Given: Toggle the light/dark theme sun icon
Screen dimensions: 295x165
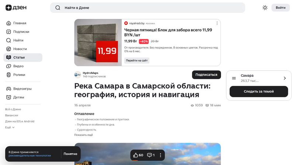Looking at the screenshot, I should (x=265, y=8).
